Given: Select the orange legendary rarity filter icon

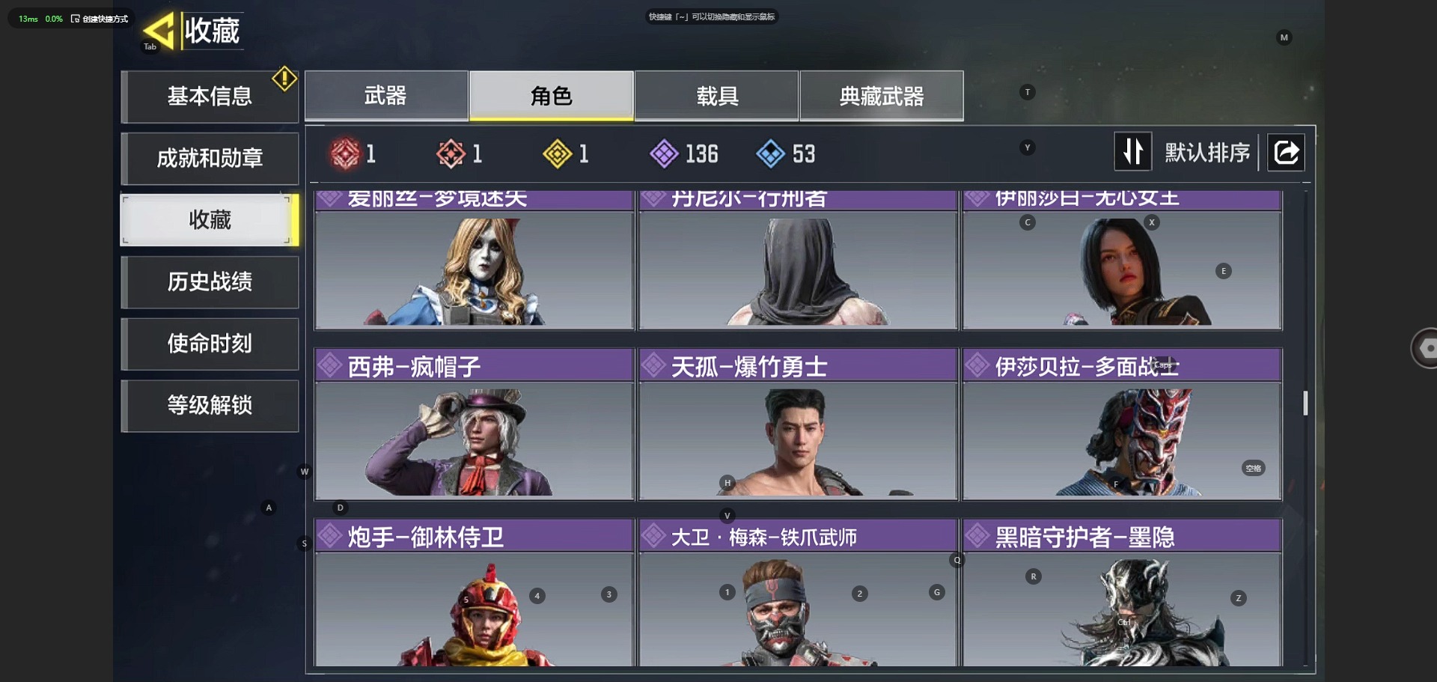Looking at the screenshot, I should (451, 154).
